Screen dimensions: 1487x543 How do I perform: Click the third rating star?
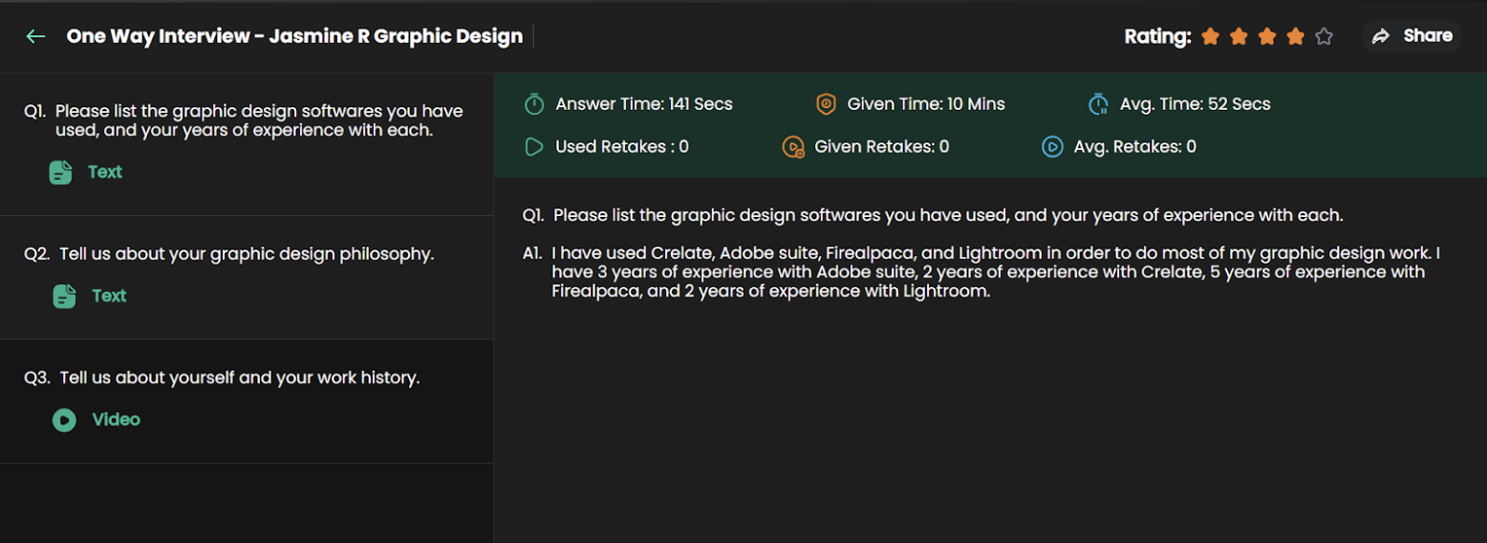[1267, 36]
